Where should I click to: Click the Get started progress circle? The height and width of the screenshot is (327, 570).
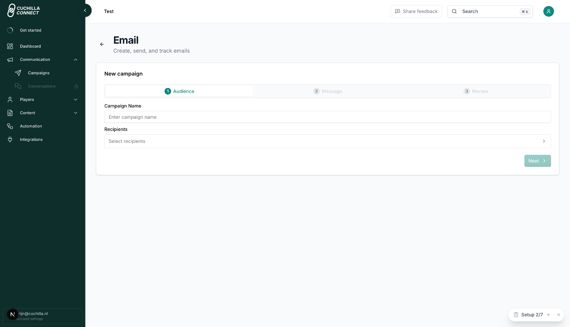click(10, 30)
